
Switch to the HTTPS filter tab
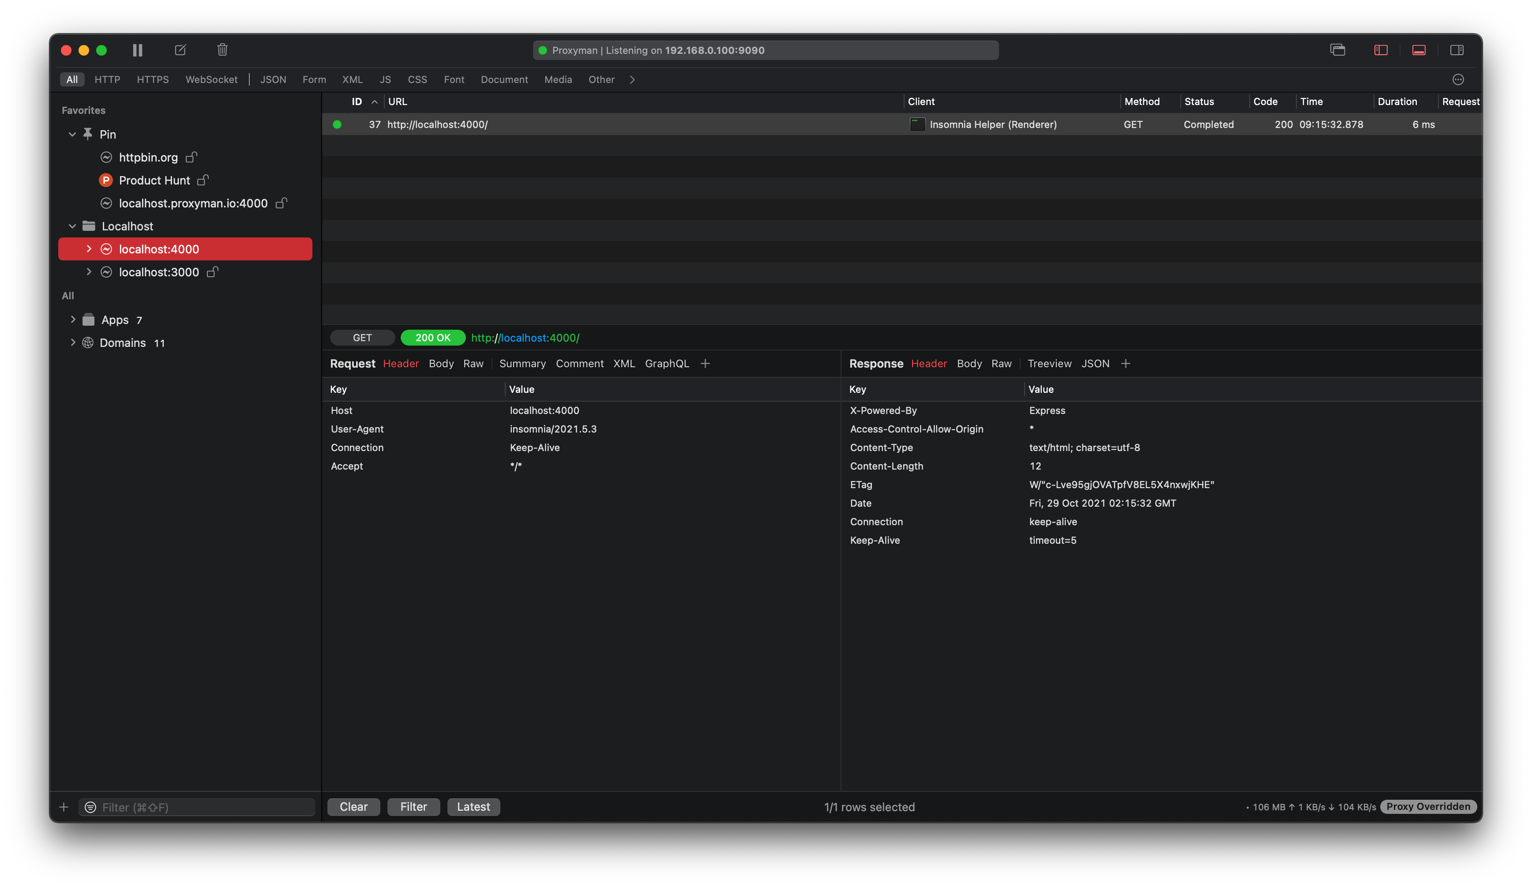(x=153, y=80)
